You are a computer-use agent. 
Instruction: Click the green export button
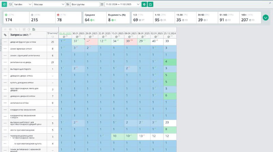pos(150,4)
